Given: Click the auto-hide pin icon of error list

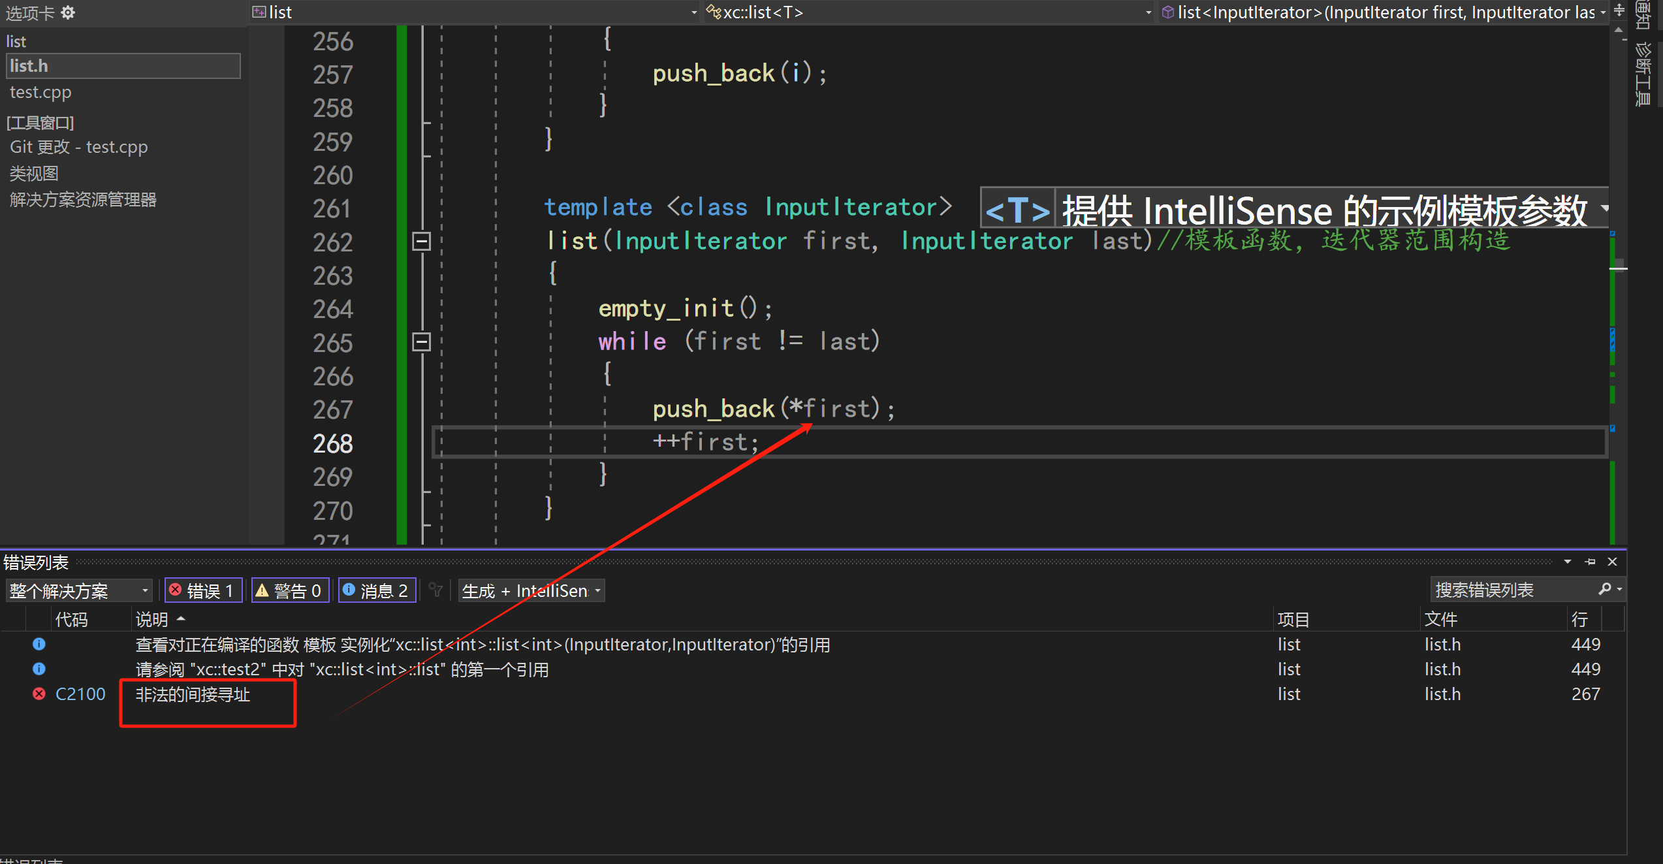Looking at the screenshot, I should (x=1590, y=562).
